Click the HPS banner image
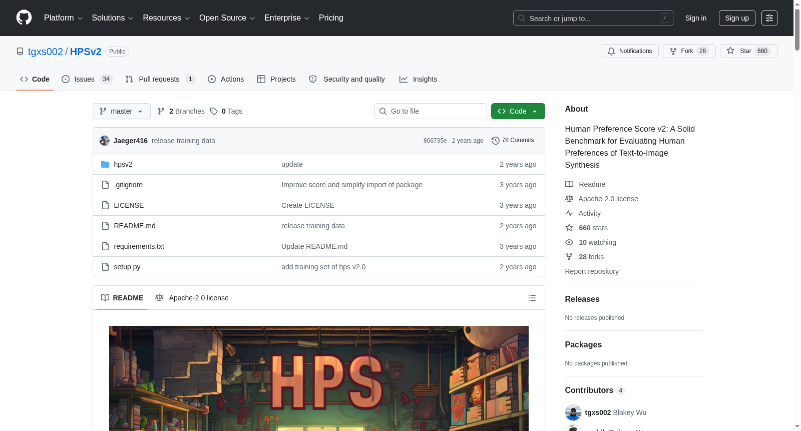801x431 pixels. pyautogui.click(x=319, y=378)
